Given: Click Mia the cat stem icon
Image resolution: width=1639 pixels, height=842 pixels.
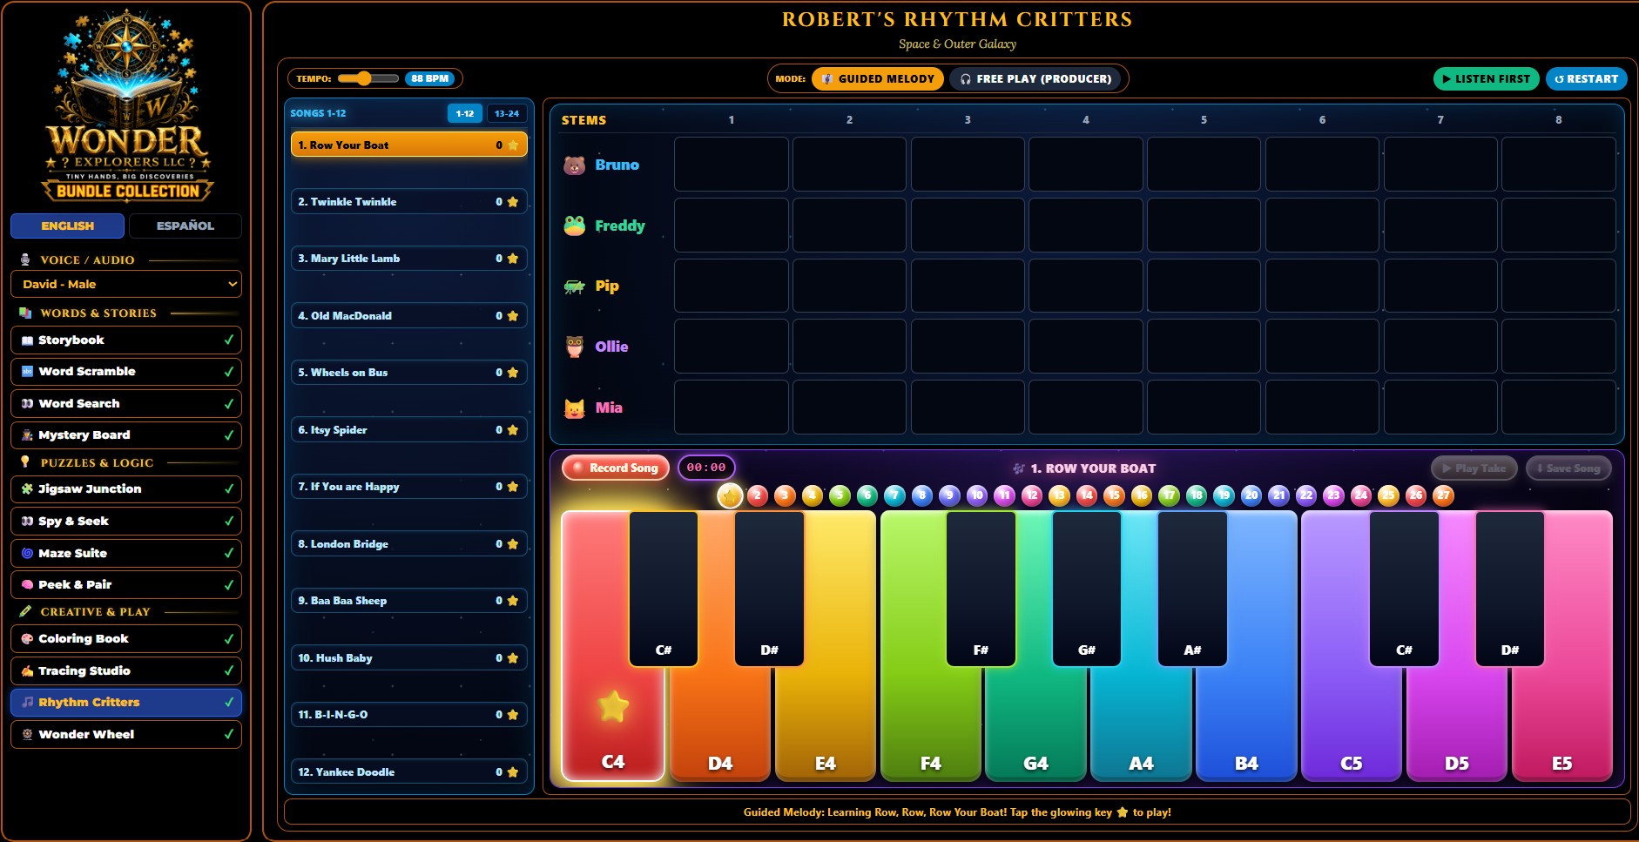Looking at the screenshot, I should pos(574,408).
